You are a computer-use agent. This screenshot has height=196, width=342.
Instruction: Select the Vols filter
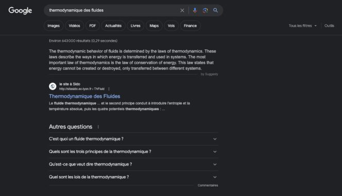171,26
